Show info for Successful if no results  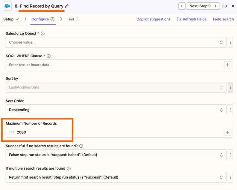(x=81, y=146)
